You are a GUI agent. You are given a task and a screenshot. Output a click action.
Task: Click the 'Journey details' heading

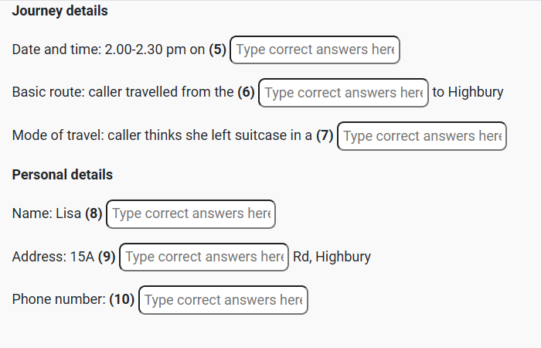(x=60, y=12)
